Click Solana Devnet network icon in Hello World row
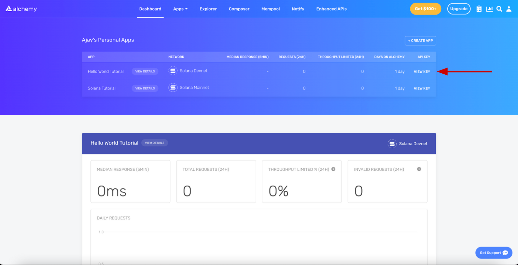518x265 pixels. [173, 71]
